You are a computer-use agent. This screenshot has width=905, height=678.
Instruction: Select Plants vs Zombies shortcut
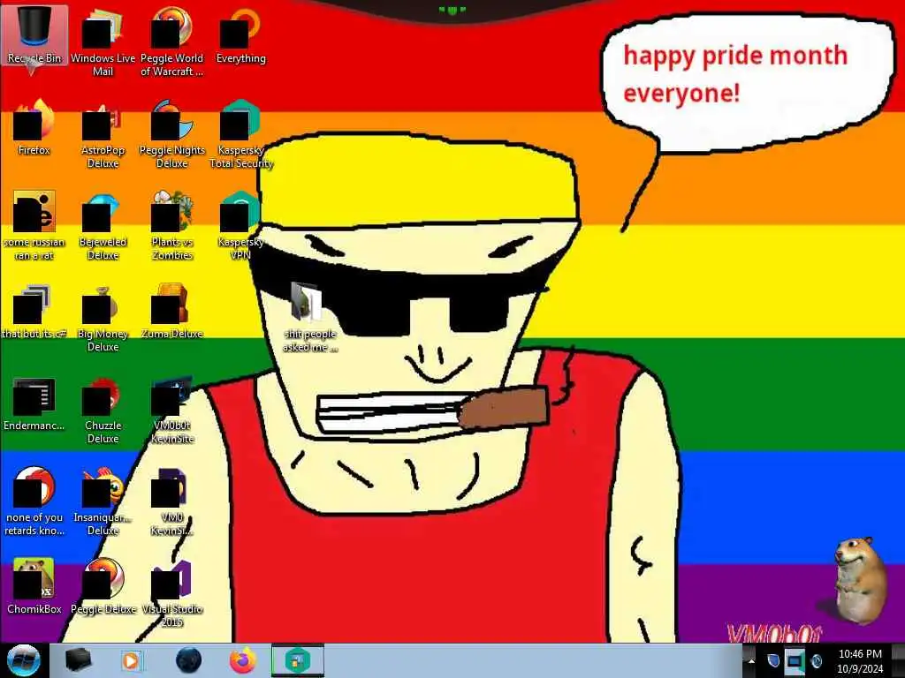[x=172, y=227]
